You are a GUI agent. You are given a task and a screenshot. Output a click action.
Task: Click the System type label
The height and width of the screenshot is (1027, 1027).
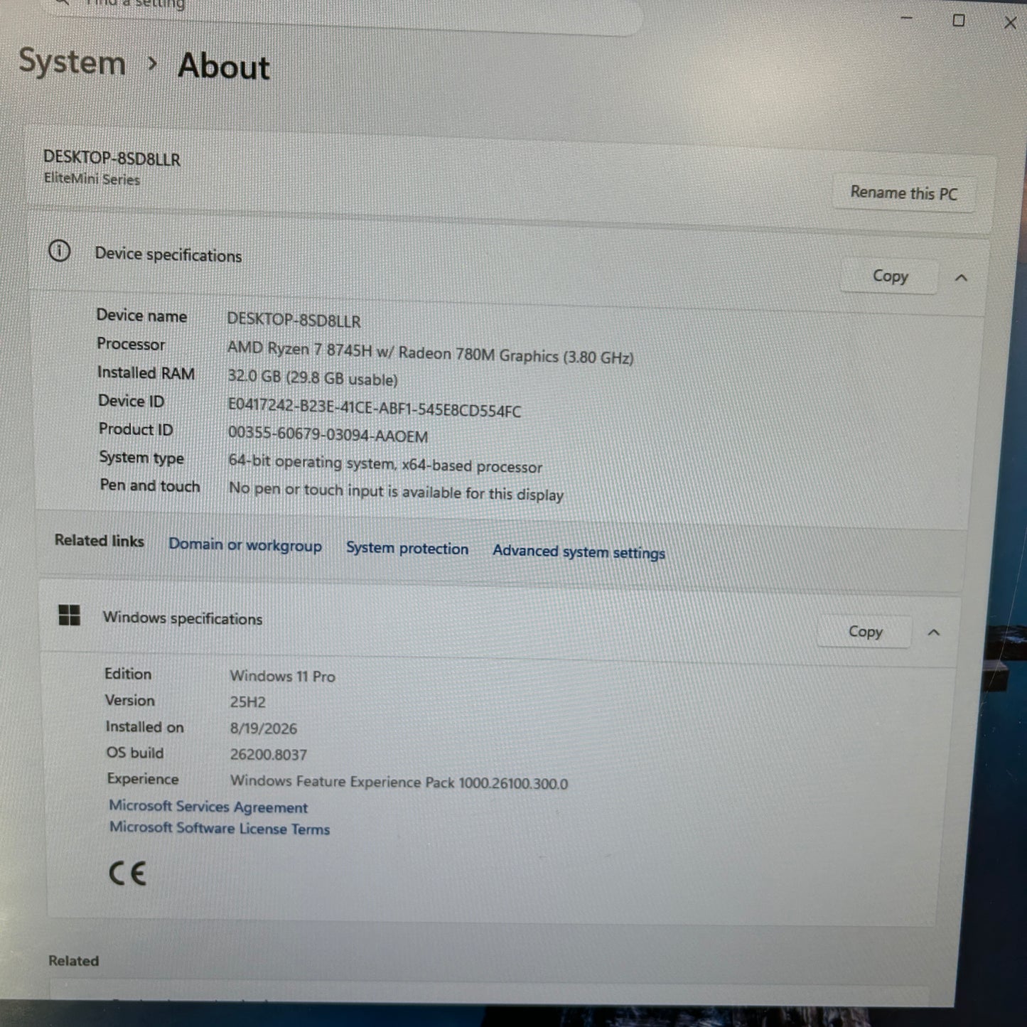point(141,458)
